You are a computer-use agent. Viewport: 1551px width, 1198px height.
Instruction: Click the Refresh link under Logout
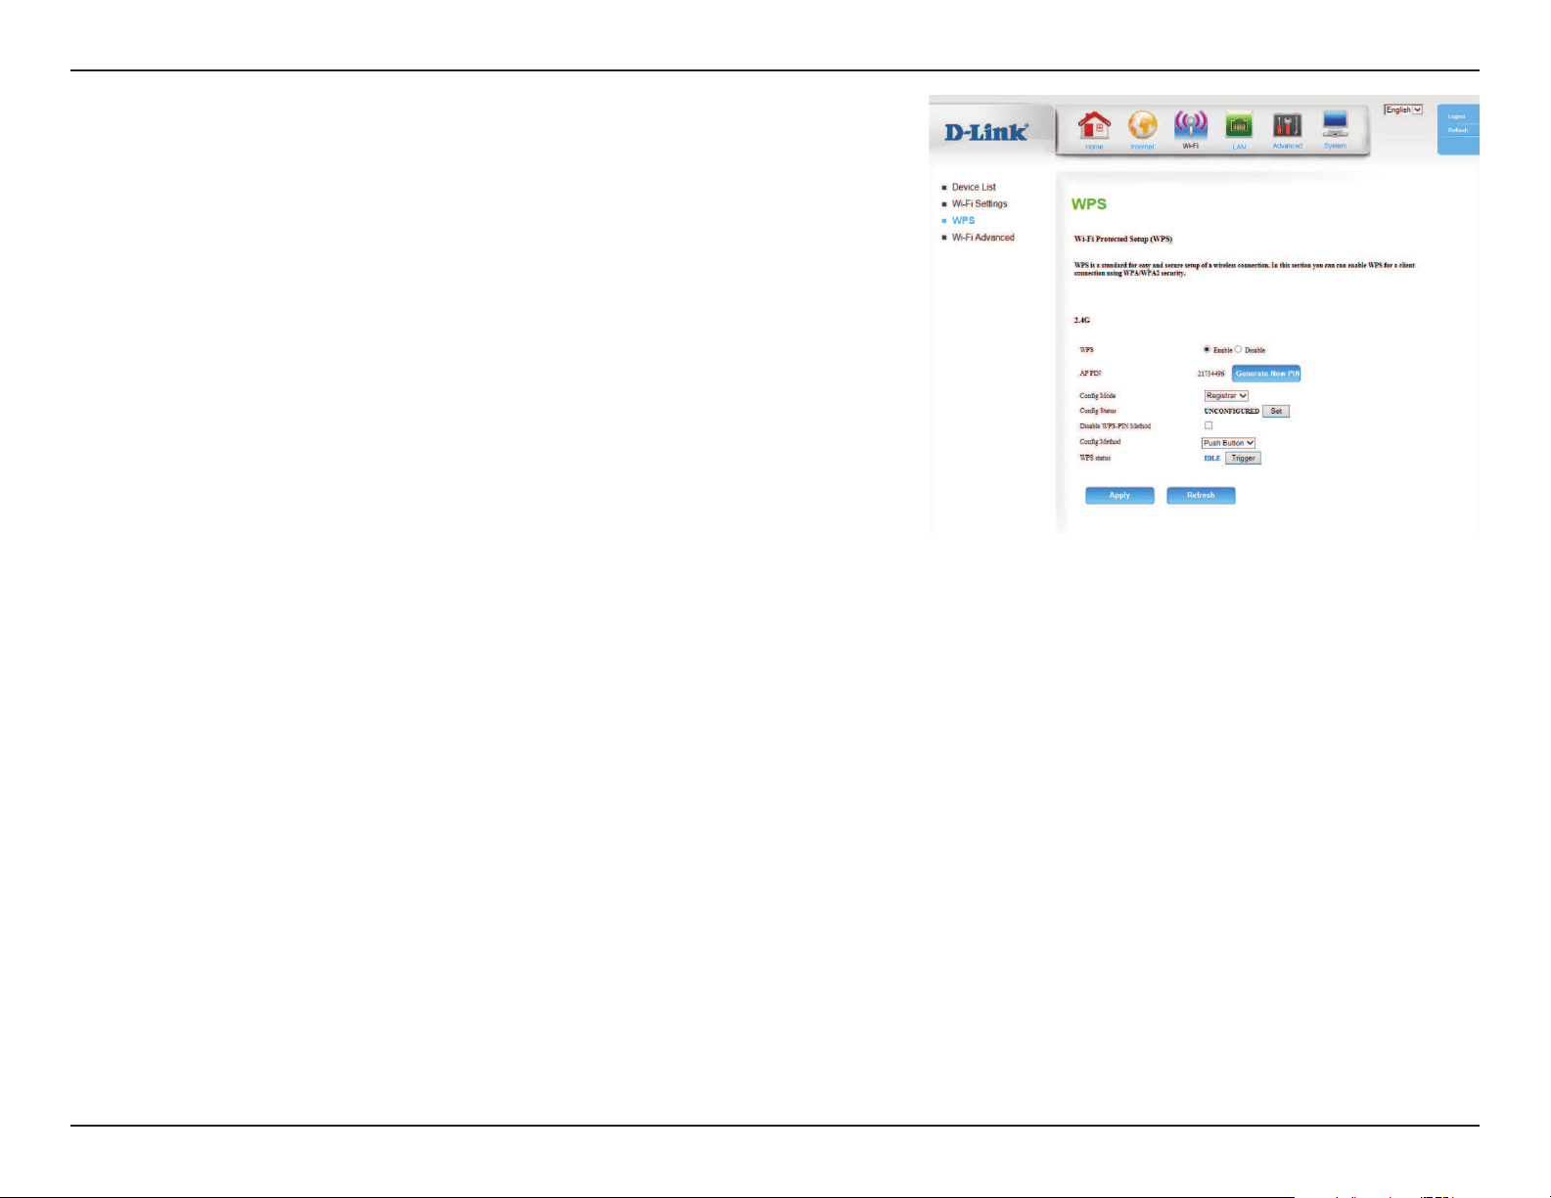(1458, 130)
